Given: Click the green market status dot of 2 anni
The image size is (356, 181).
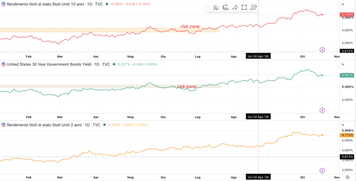Looking at the screenshot, I should point(105,124).
